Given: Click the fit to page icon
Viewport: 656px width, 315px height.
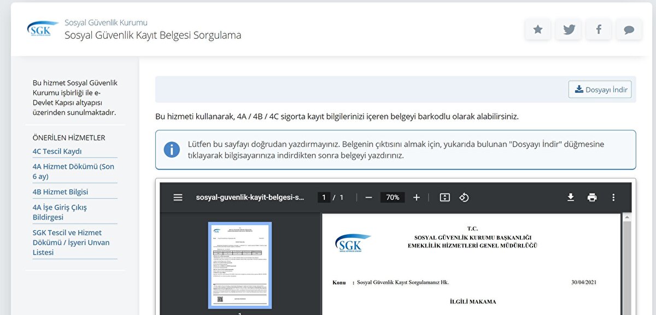Looking at the screenshot, I should coord(445,198).
